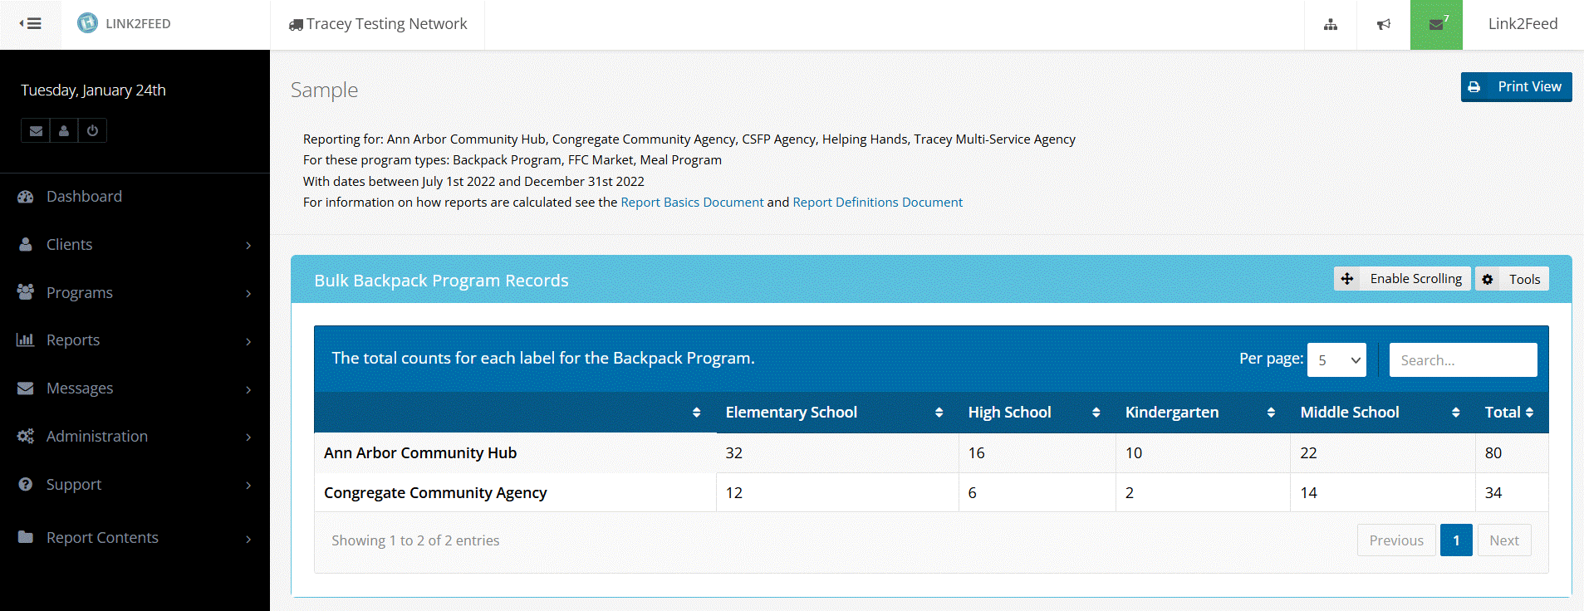Image resolution: width=1584 pixels, height=611 pixels.
Task: Click the Clients person icon
Action: [x=26, y=244]
